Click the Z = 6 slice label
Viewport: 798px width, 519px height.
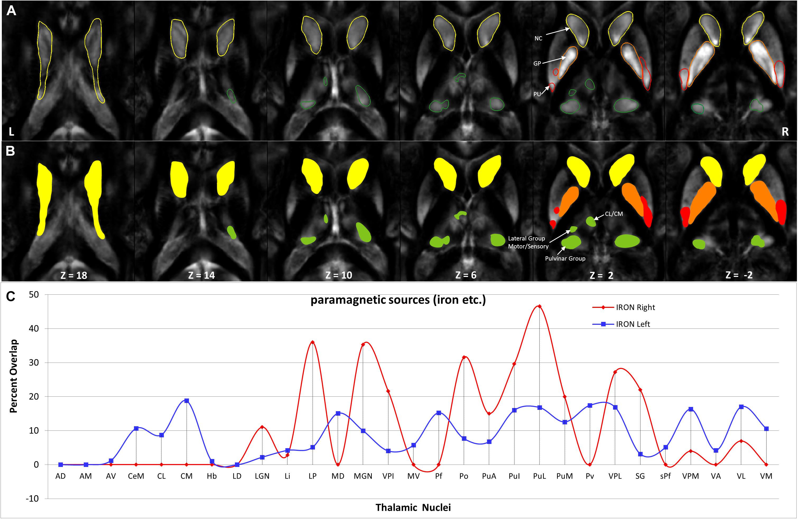point(466,275)
